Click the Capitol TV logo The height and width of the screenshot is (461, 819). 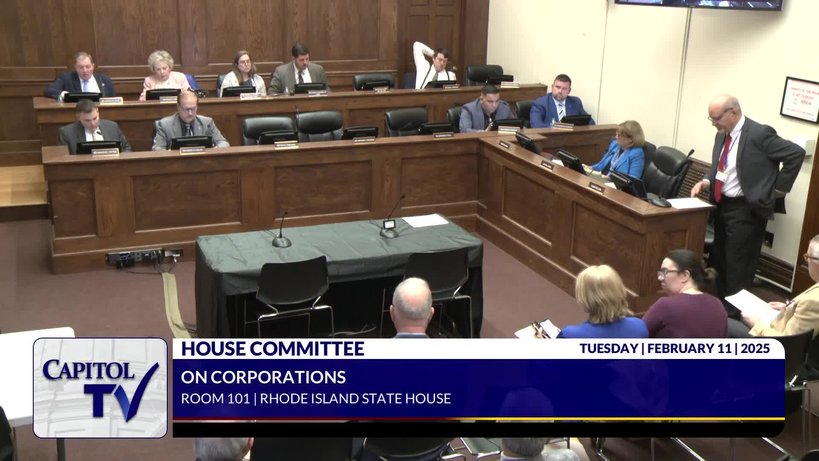100,388
